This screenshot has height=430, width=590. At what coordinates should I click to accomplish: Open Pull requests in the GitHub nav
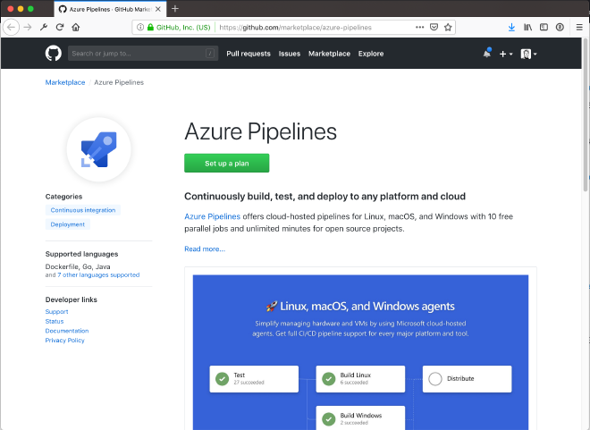249,54
